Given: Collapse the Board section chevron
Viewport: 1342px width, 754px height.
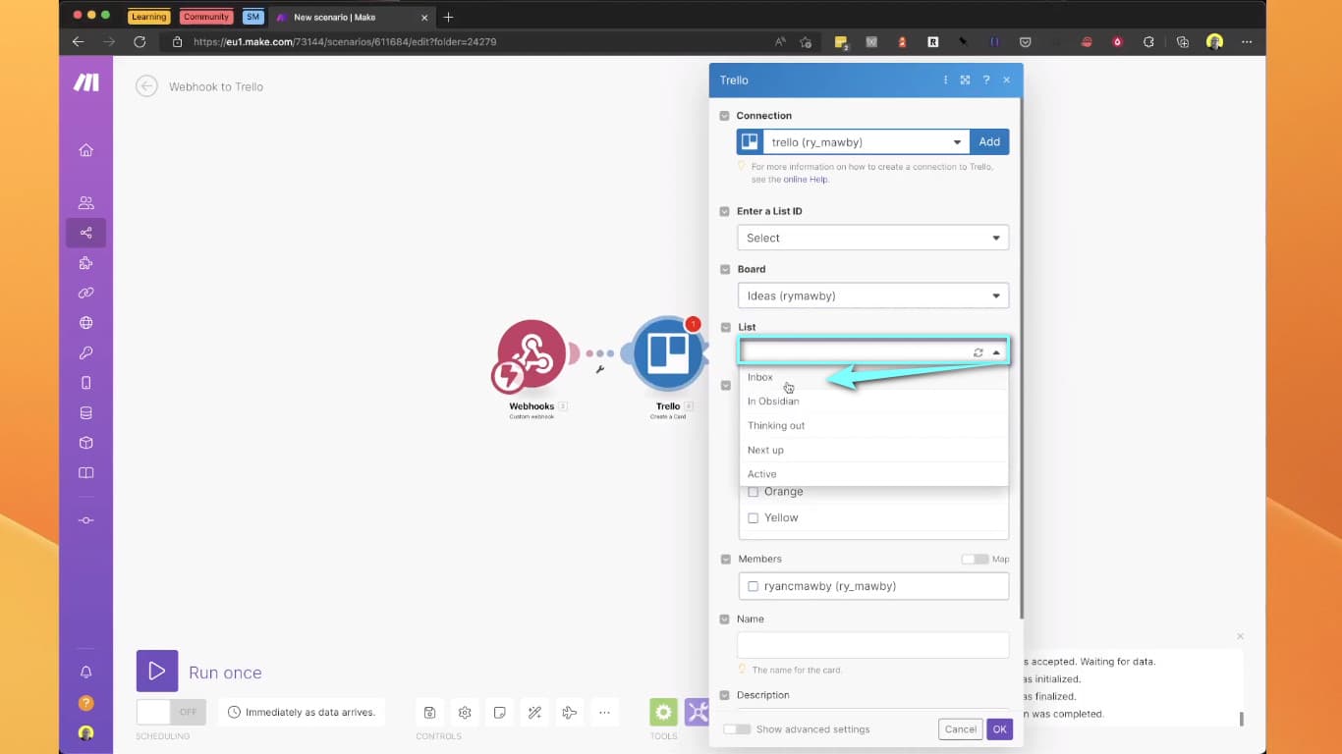Looking at the screenshot, I should click(x=725, y=269).
